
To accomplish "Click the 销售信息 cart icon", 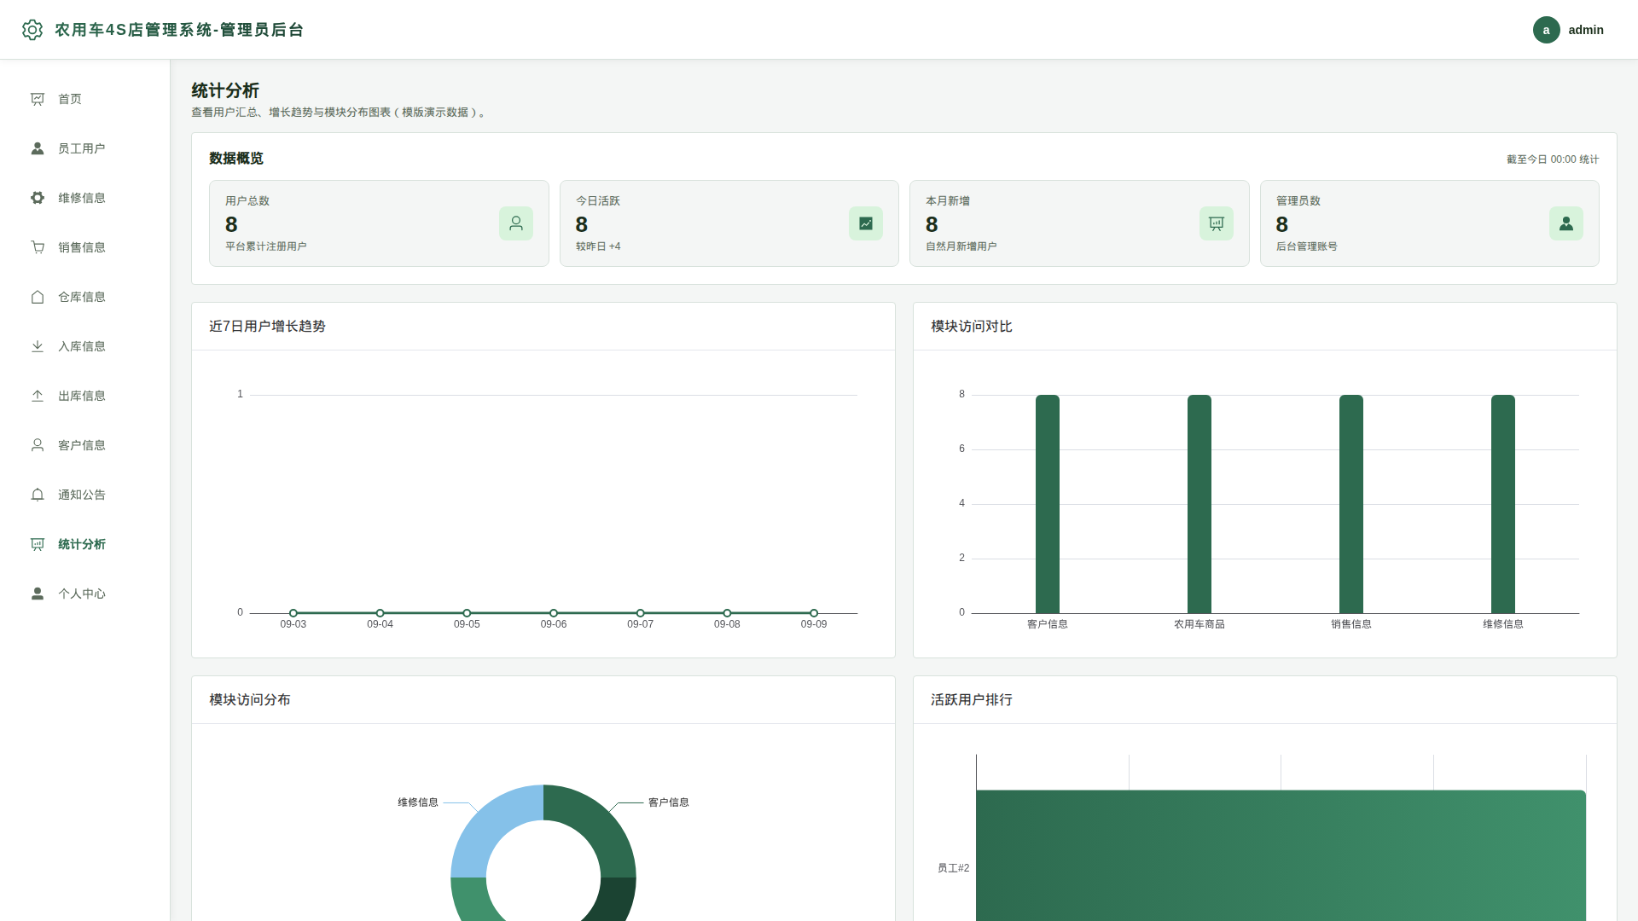I will [x=38, y=247].
